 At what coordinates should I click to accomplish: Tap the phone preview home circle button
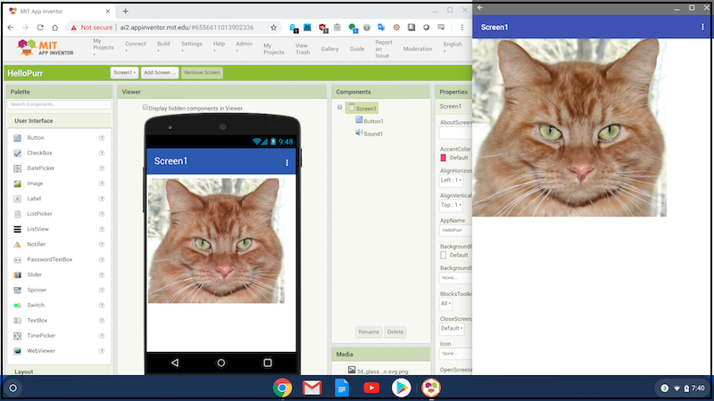point(220,363)
